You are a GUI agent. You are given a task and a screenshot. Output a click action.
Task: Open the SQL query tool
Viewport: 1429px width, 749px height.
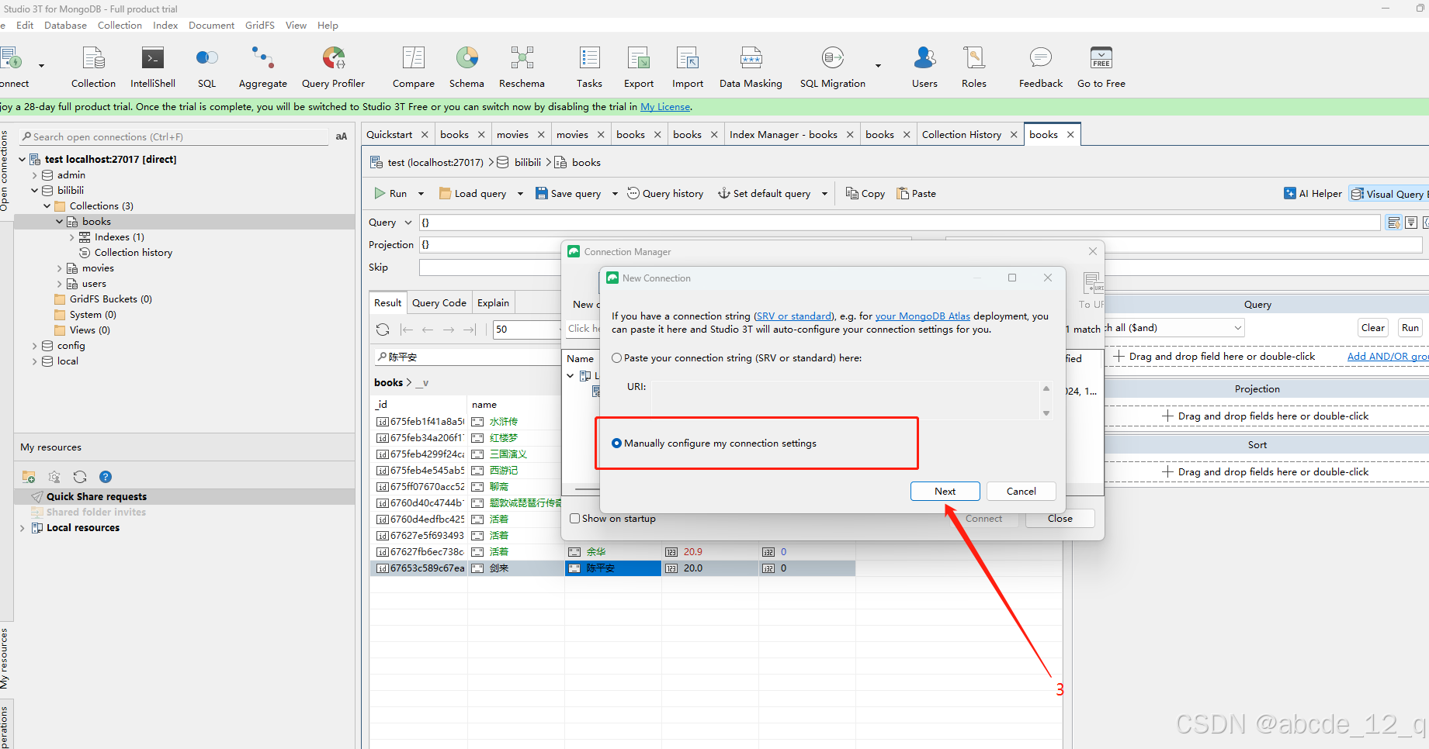pyautogui.click(x=206, y=67)
